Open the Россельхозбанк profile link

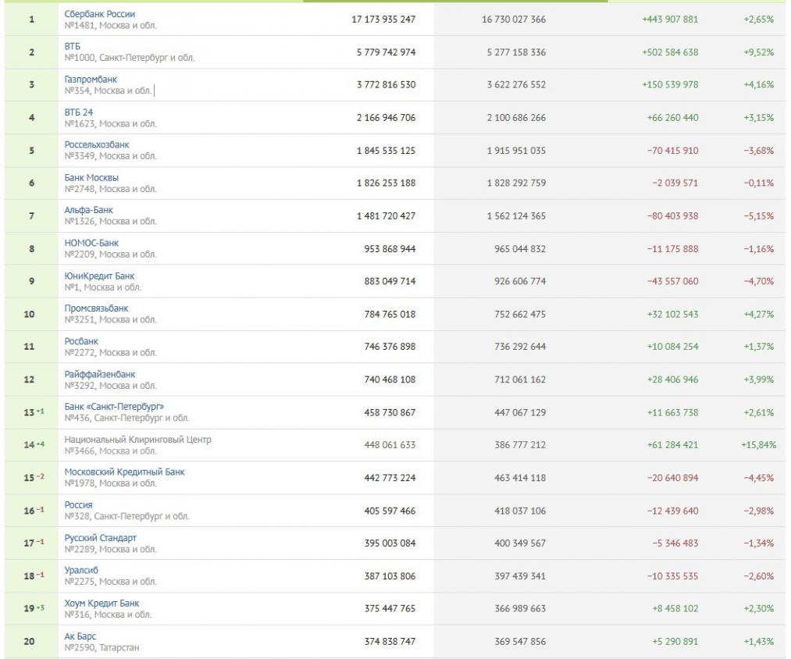point(97,145)
